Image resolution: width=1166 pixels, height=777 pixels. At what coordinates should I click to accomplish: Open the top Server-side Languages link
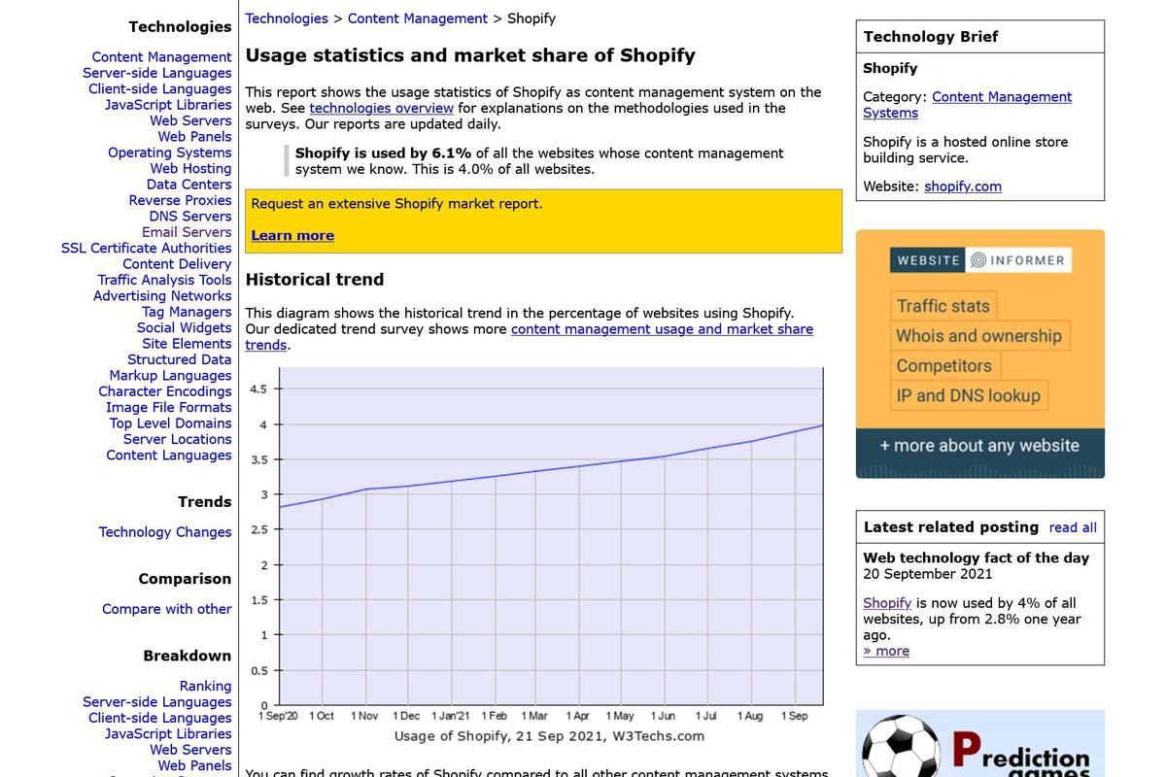click(x=157, y=73)
